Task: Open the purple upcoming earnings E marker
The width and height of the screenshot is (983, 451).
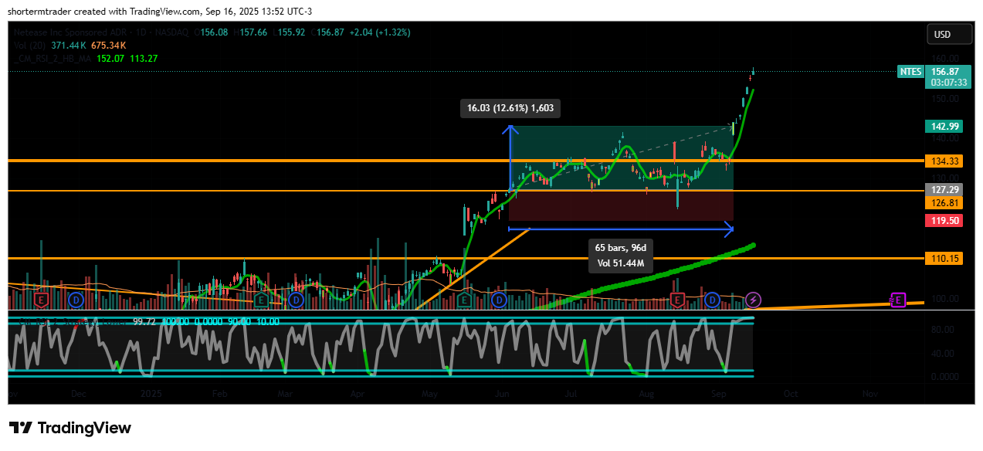Action: click(x=898, y=299)
